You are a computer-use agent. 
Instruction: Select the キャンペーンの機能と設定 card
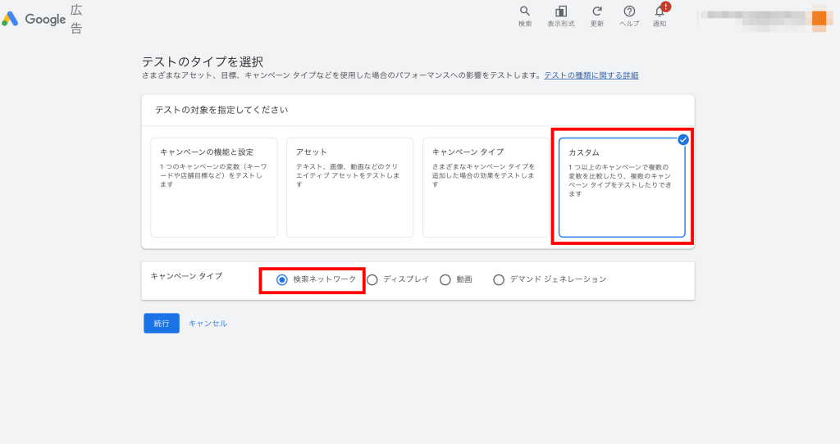(214, 188)
